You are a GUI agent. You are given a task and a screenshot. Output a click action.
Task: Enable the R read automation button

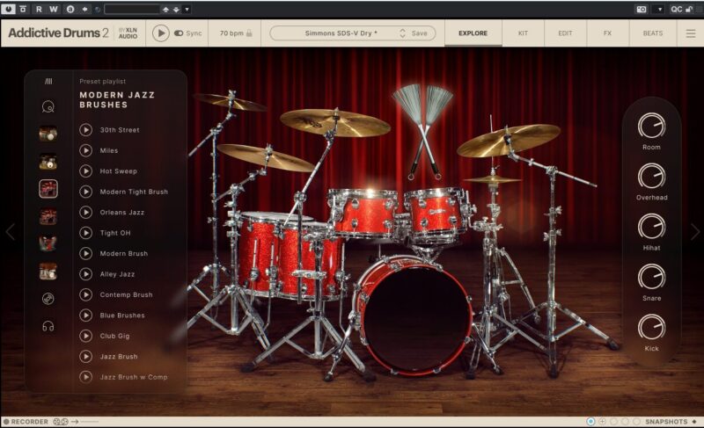[x=39, y=9]
